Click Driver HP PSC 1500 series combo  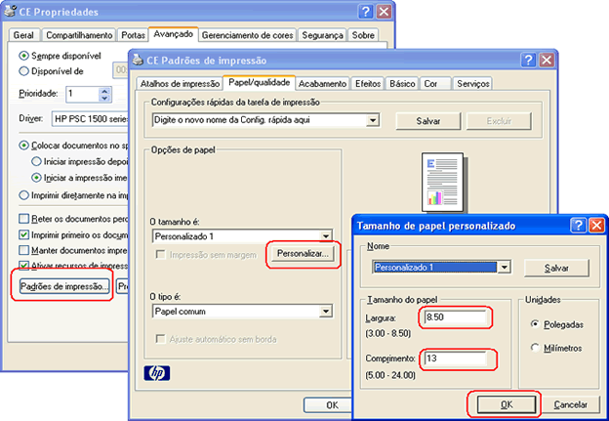click(x=90, y=119)
